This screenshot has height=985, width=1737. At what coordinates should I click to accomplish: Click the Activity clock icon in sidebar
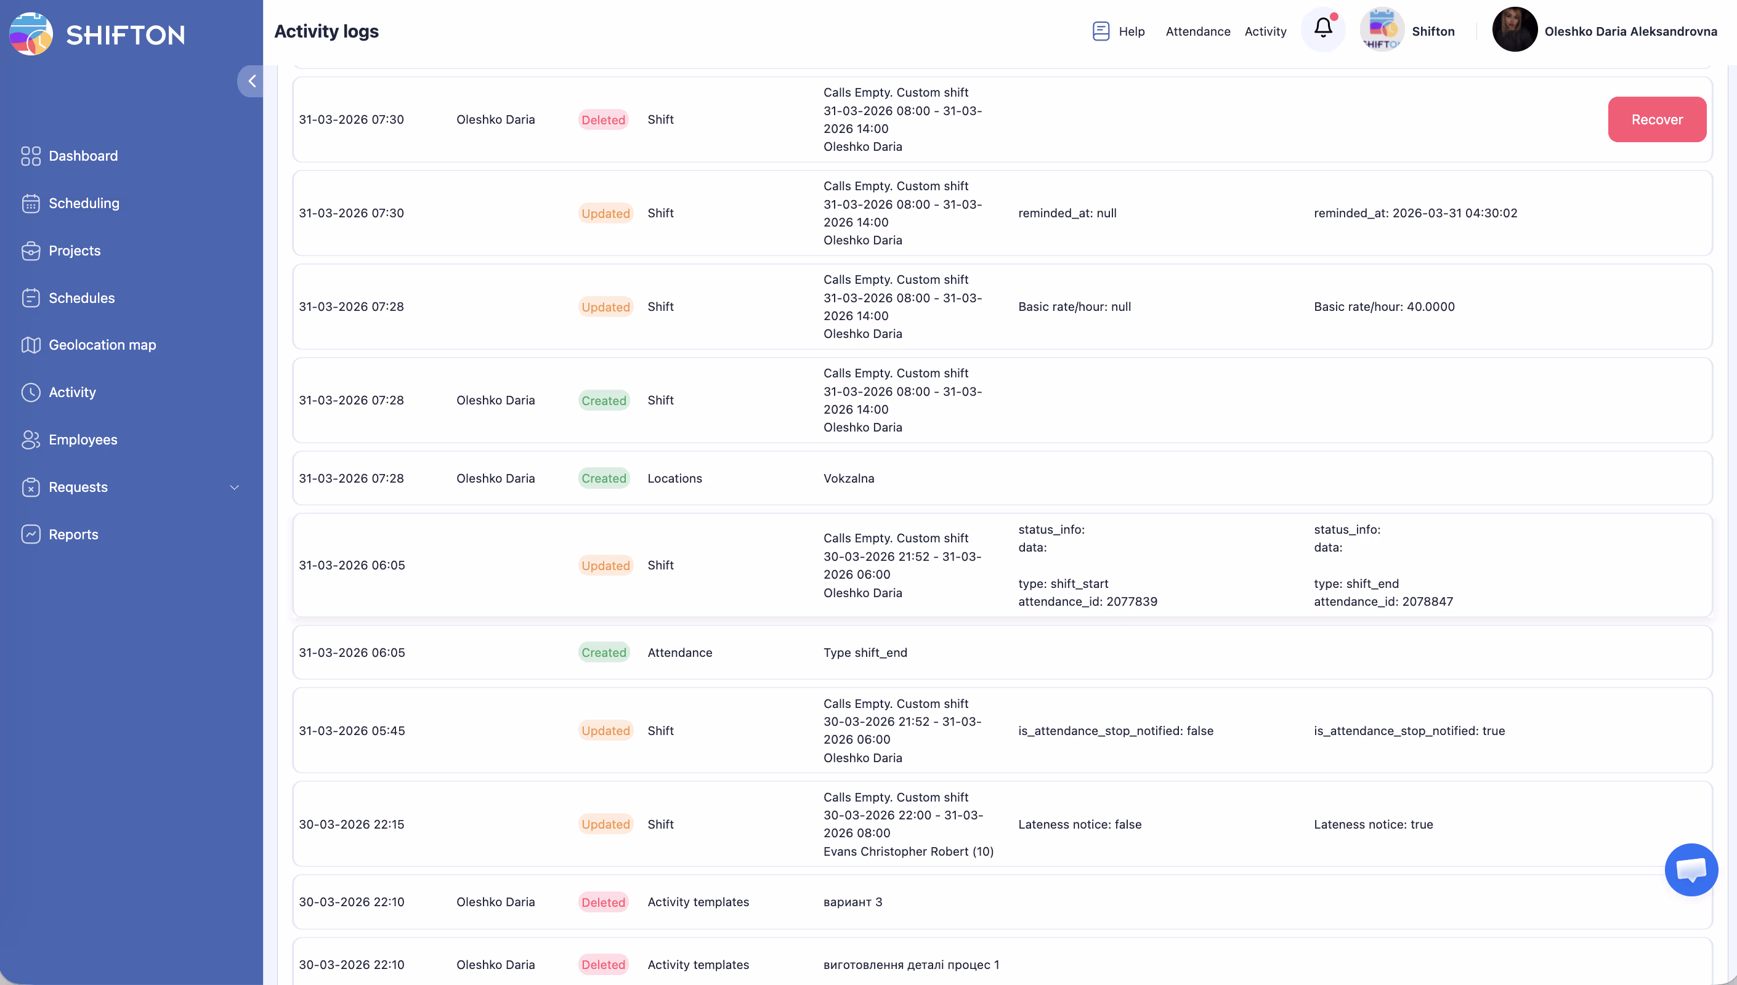30,392
